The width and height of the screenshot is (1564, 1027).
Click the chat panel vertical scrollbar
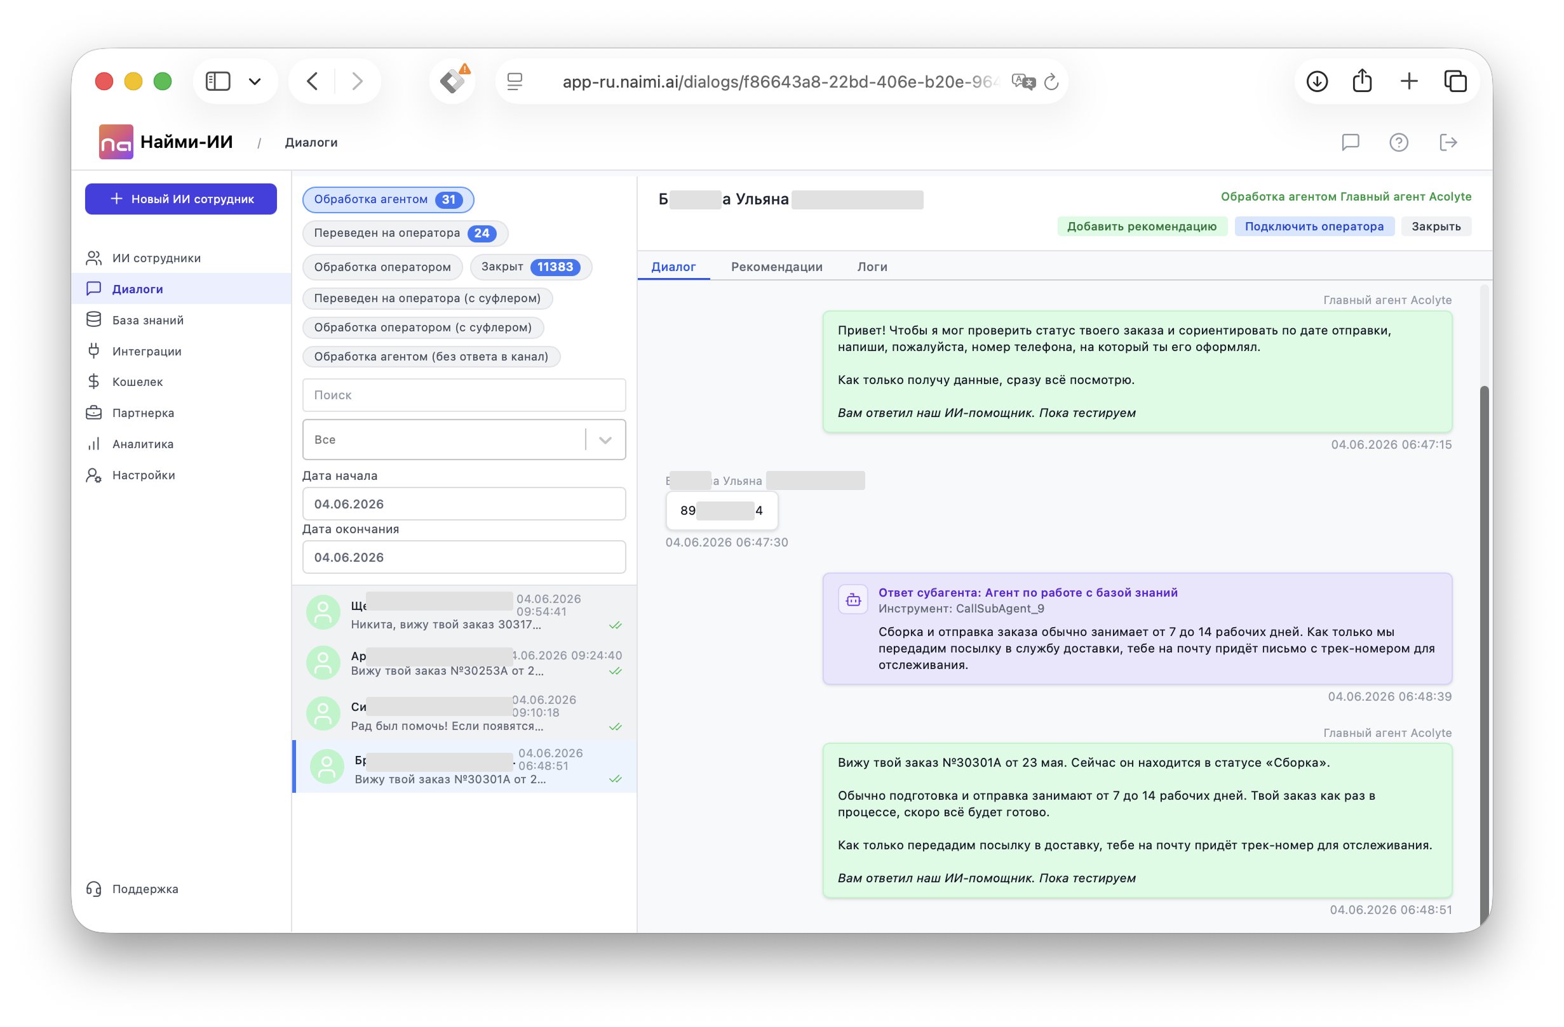coord(1484,657)
